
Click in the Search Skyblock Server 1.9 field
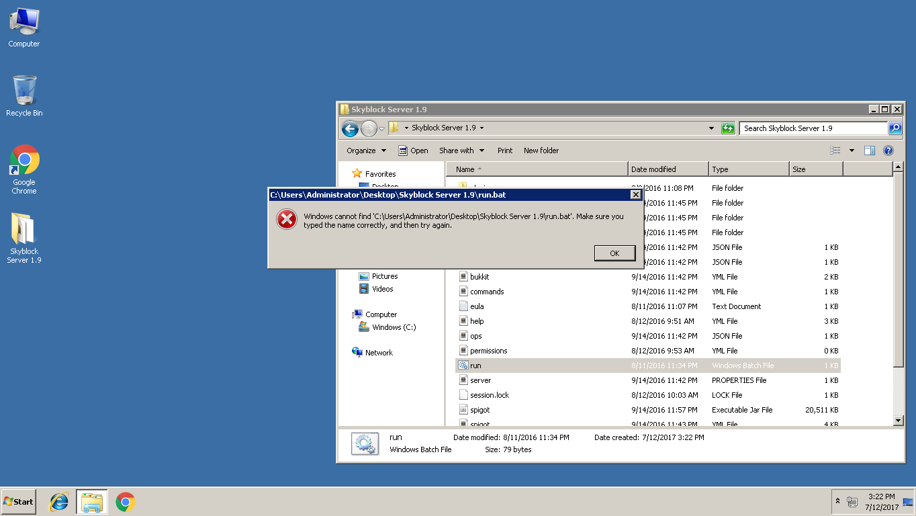point(814,128)
